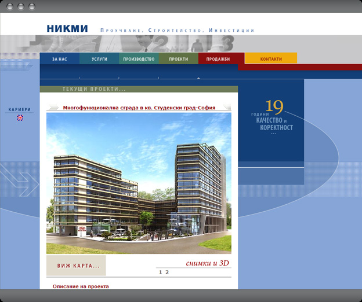This screenshot has width=362, height=302.
Task: Click the снимки и 3D heading
Action: coord(207,263)
